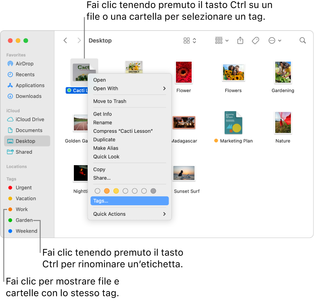The image size is (314, 302).
Task: Choose Duplicate in the context menu
Action: (x=130, y=140)
